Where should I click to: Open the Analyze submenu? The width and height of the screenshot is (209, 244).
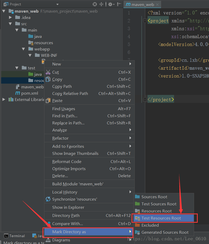89,130
